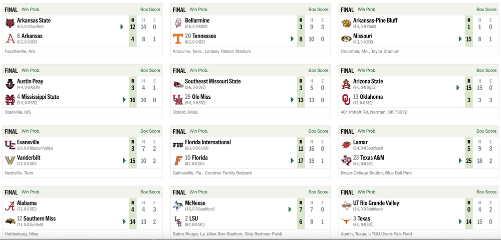
Task: Click the Texas Longhorns logo
Action: coord(346,221)
